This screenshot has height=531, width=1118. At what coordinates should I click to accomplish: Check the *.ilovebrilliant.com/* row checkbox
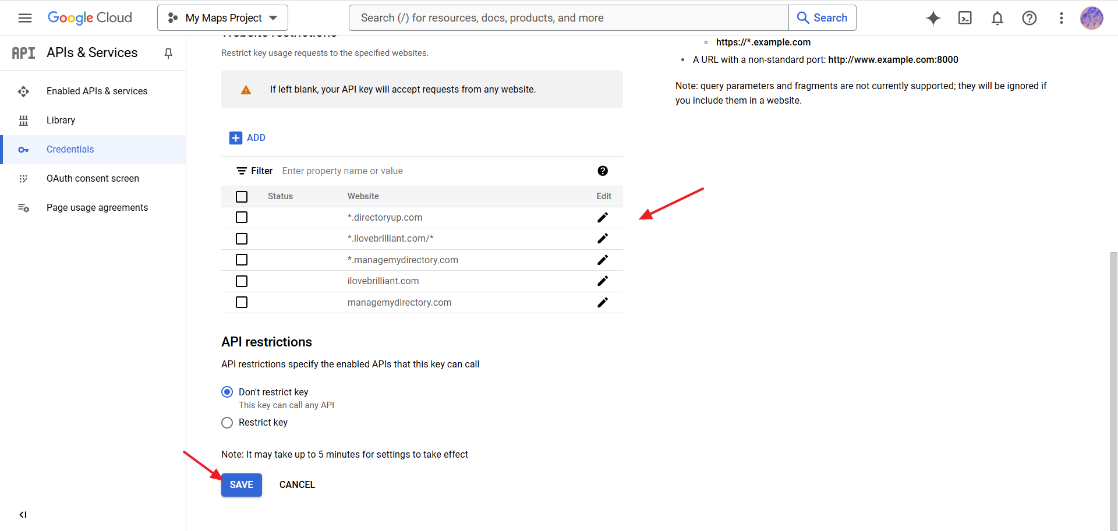pyautogui.click(x=242, y=239)
